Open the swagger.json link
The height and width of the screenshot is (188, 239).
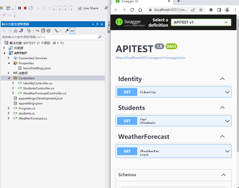click(x=150, y=58)
